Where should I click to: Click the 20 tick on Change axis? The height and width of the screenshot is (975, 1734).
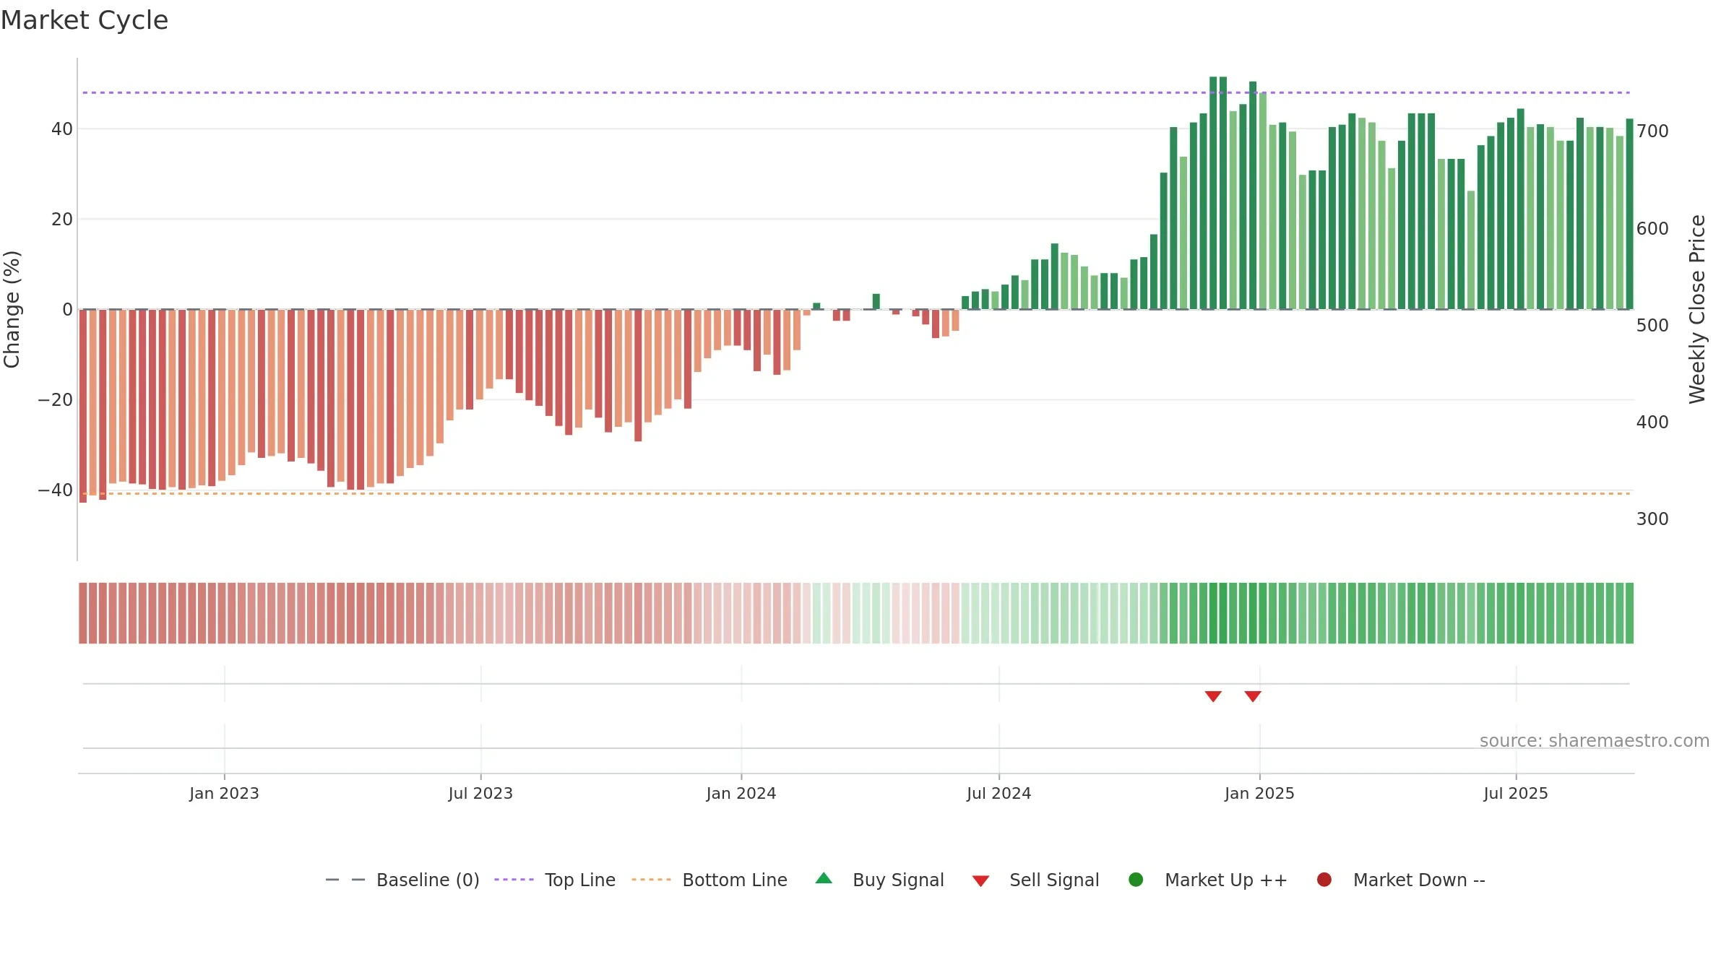tap(62, 220)
